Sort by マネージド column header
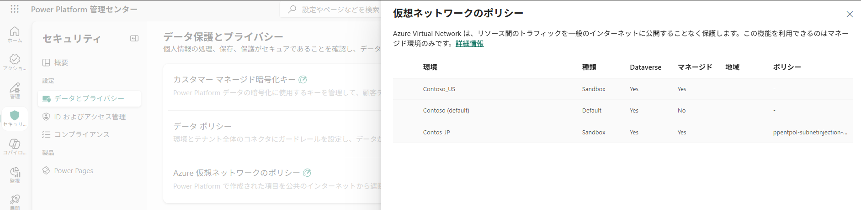Image resolution: width=861 pixels, height=210 pixels. click(x=695, y=67)
